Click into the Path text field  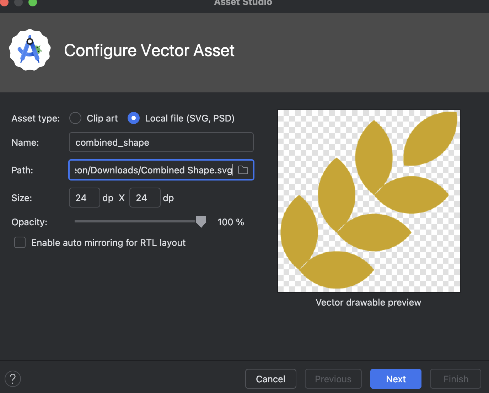[153, 170]
